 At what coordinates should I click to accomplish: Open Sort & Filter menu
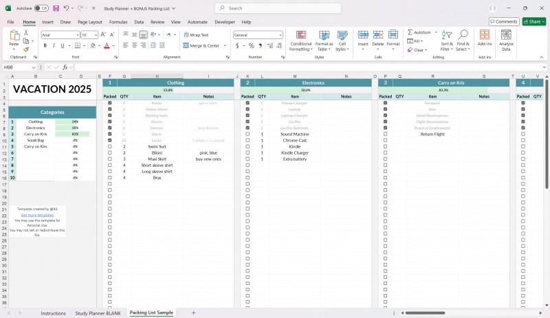[x=446, y=41]
